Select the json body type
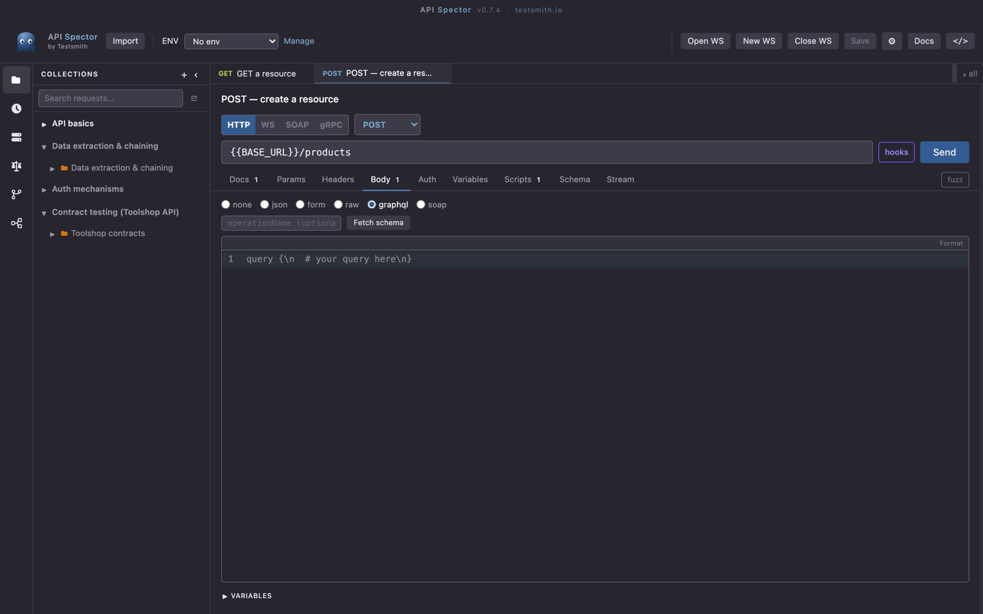Screen dimensions: 983x614 tap(264, 204)
